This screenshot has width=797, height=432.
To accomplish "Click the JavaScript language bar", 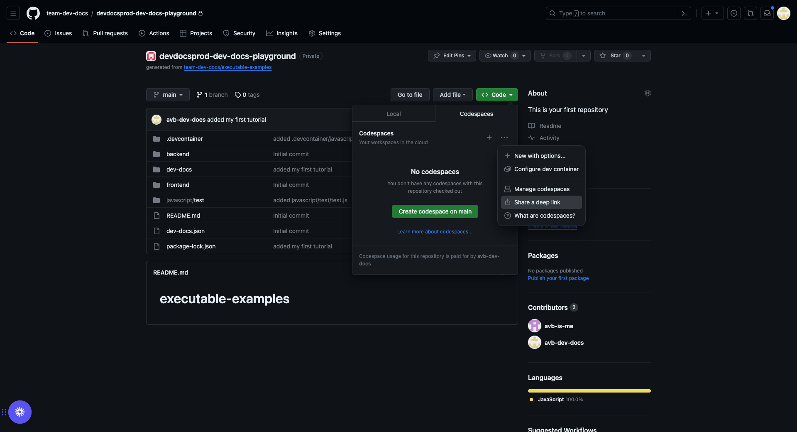I will point(589,390).
